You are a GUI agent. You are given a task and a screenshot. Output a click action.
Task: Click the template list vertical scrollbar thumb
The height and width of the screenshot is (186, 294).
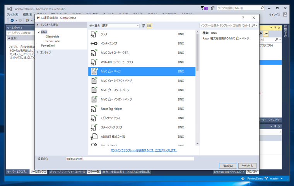197,52
